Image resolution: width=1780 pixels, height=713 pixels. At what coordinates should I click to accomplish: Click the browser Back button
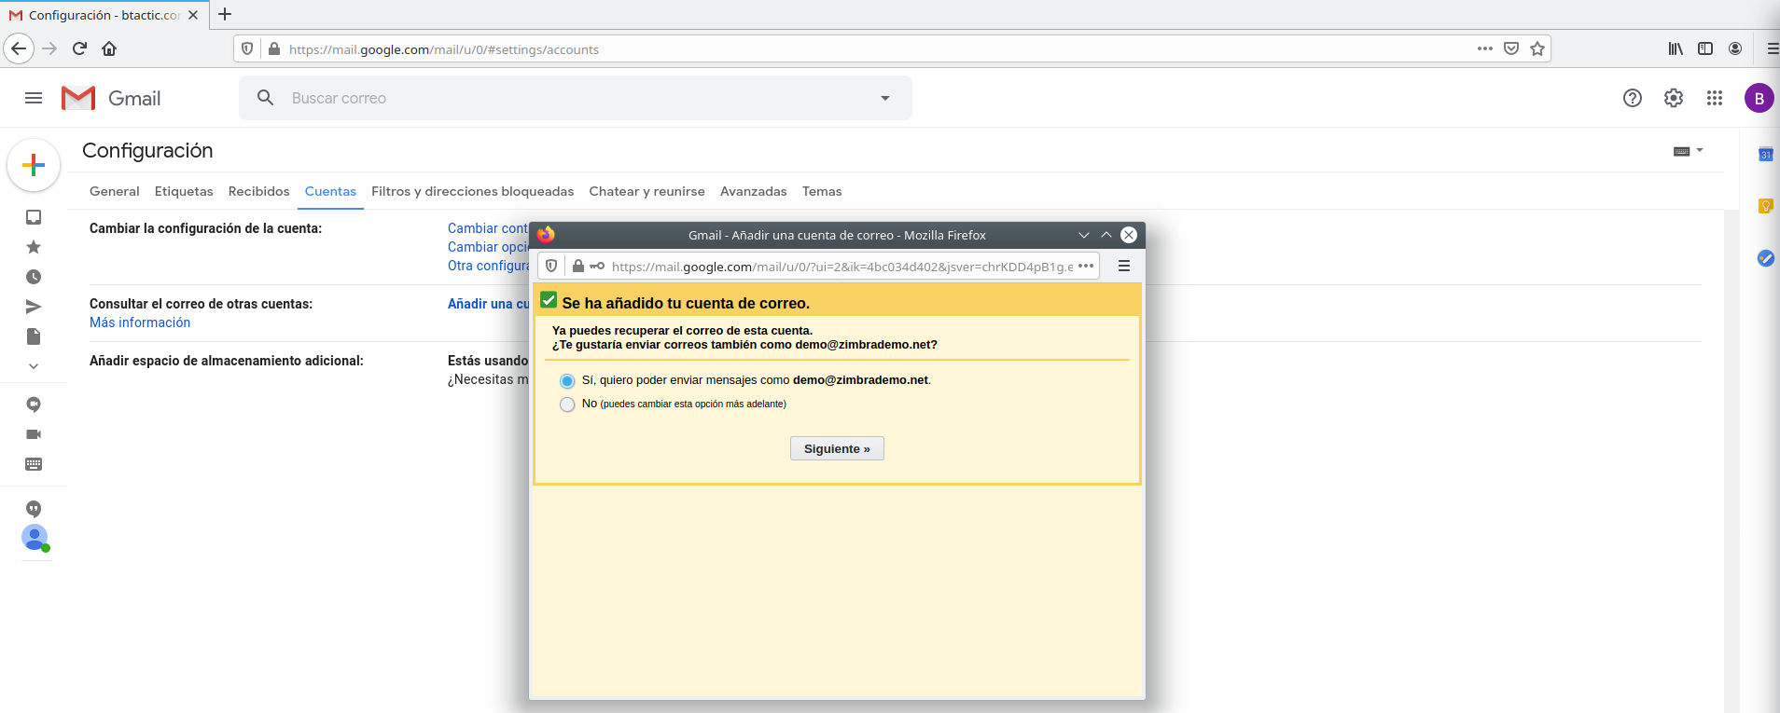[19, 48]
